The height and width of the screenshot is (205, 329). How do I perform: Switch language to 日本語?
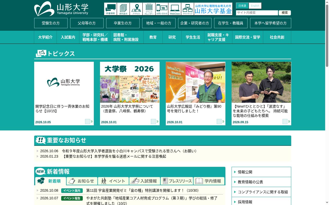coord(242,6)
